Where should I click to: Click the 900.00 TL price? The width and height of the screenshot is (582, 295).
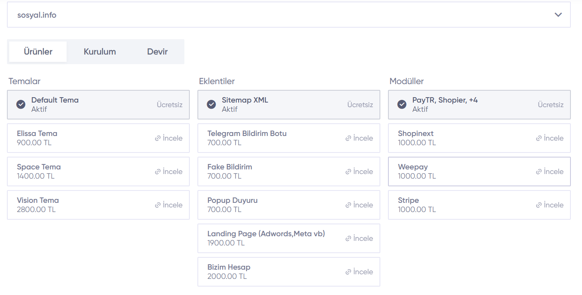click(x=34, y=143)
